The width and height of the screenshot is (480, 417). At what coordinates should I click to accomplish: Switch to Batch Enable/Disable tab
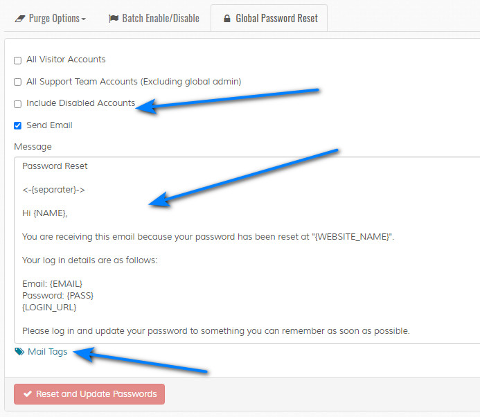pyautogui.click(x=154, y=19)
